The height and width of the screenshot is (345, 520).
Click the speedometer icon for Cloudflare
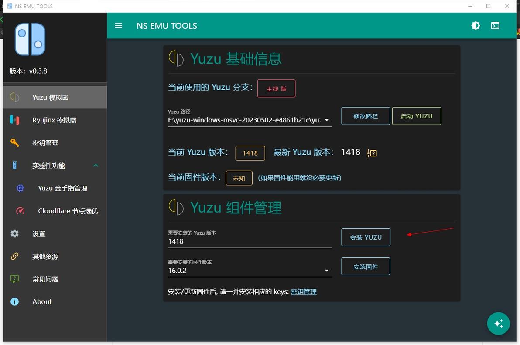20,211
